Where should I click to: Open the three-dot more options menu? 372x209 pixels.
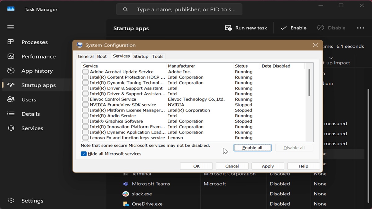(361, 28)
